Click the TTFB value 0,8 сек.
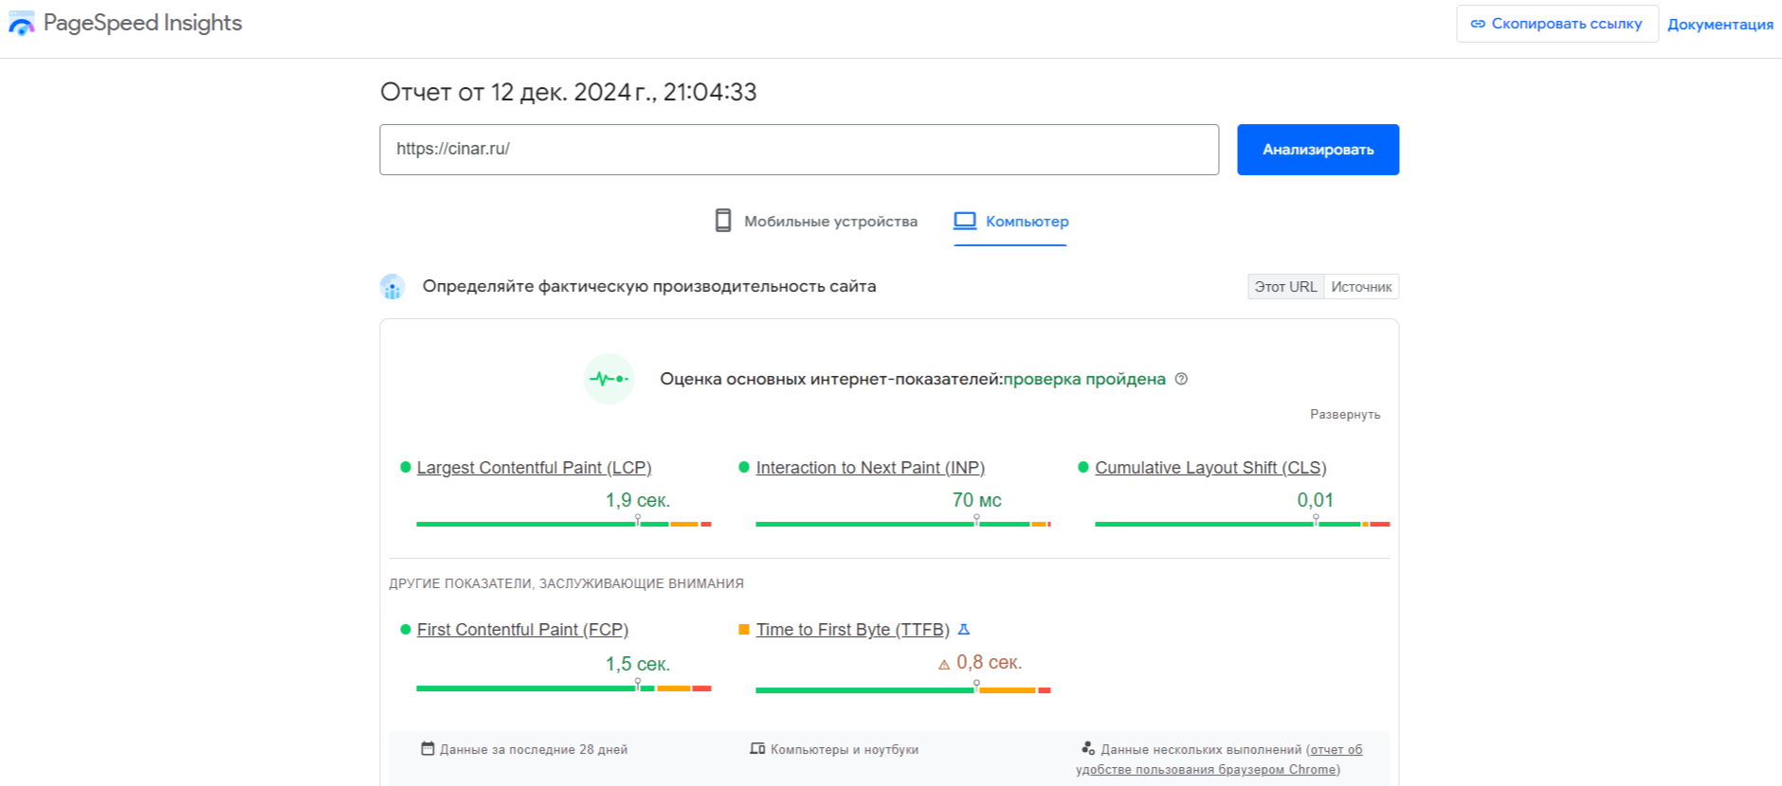Screen dimensions: 1782x786 [x=990, y=663]
